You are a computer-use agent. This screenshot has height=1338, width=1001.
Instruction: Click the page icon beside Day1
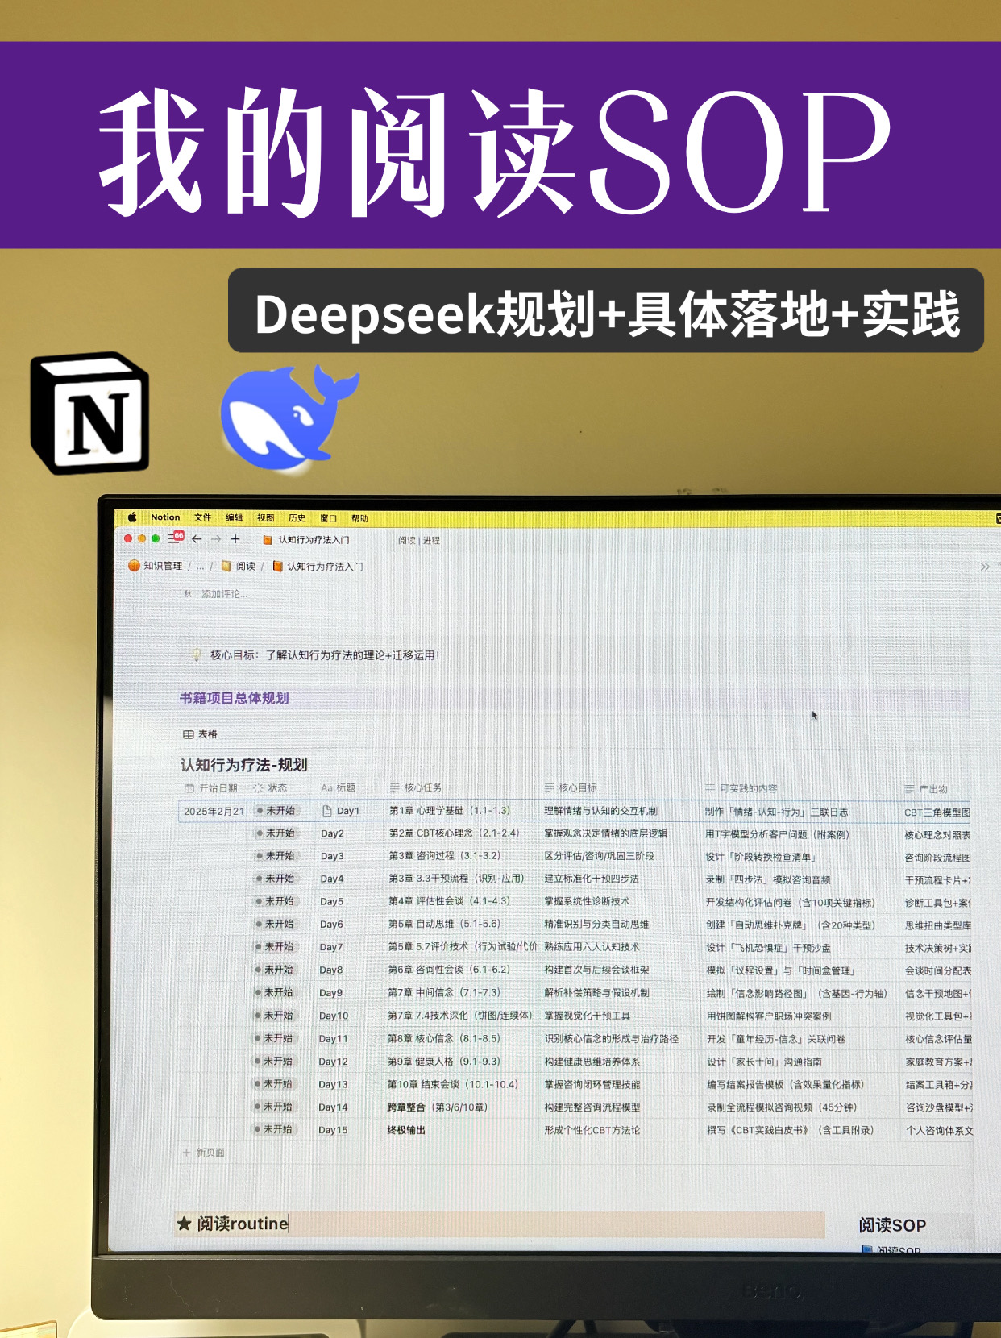coord(326,811)
